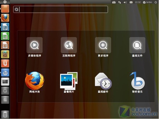Open LibreOffice Writer from the launcher

5,27
